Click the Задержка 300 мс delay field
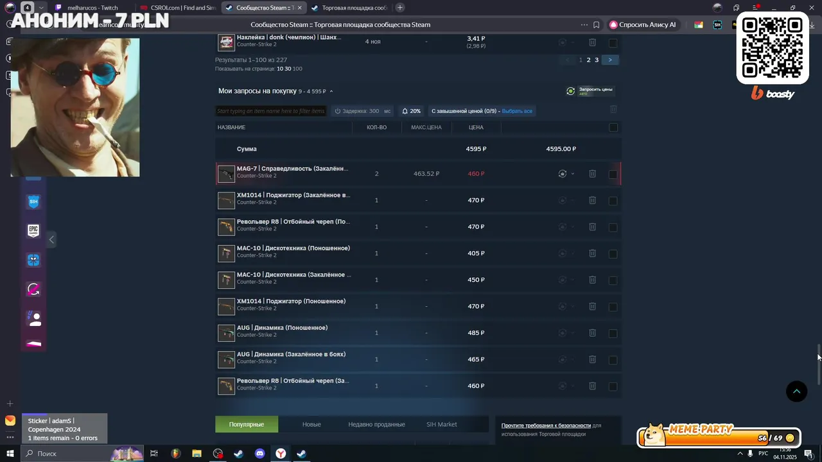The image size is (822, 462). 363,111
